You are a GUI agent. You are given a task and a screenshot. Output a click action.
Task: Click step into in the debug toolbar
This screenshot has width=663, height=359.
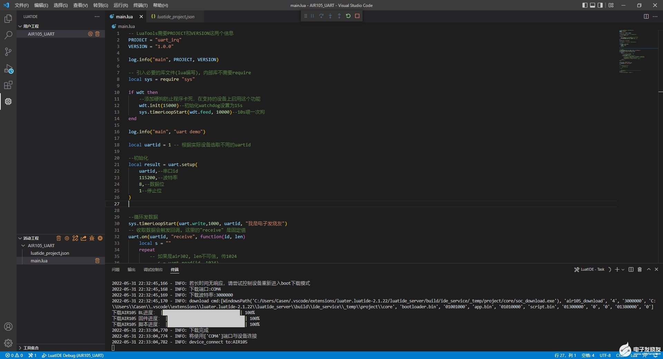[330, 16]
